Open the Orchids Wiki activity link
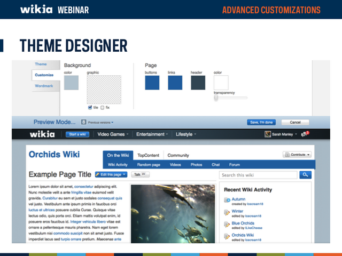Screen dimensions: 342x256 pos(243,235)
